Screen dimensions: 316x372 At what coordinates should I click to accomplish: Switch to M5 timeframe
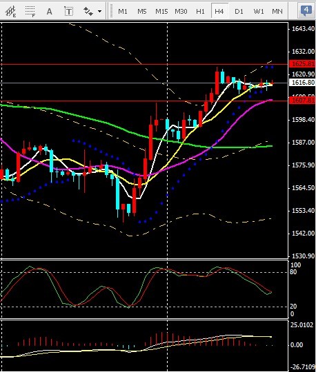click(x=142, y=12)
